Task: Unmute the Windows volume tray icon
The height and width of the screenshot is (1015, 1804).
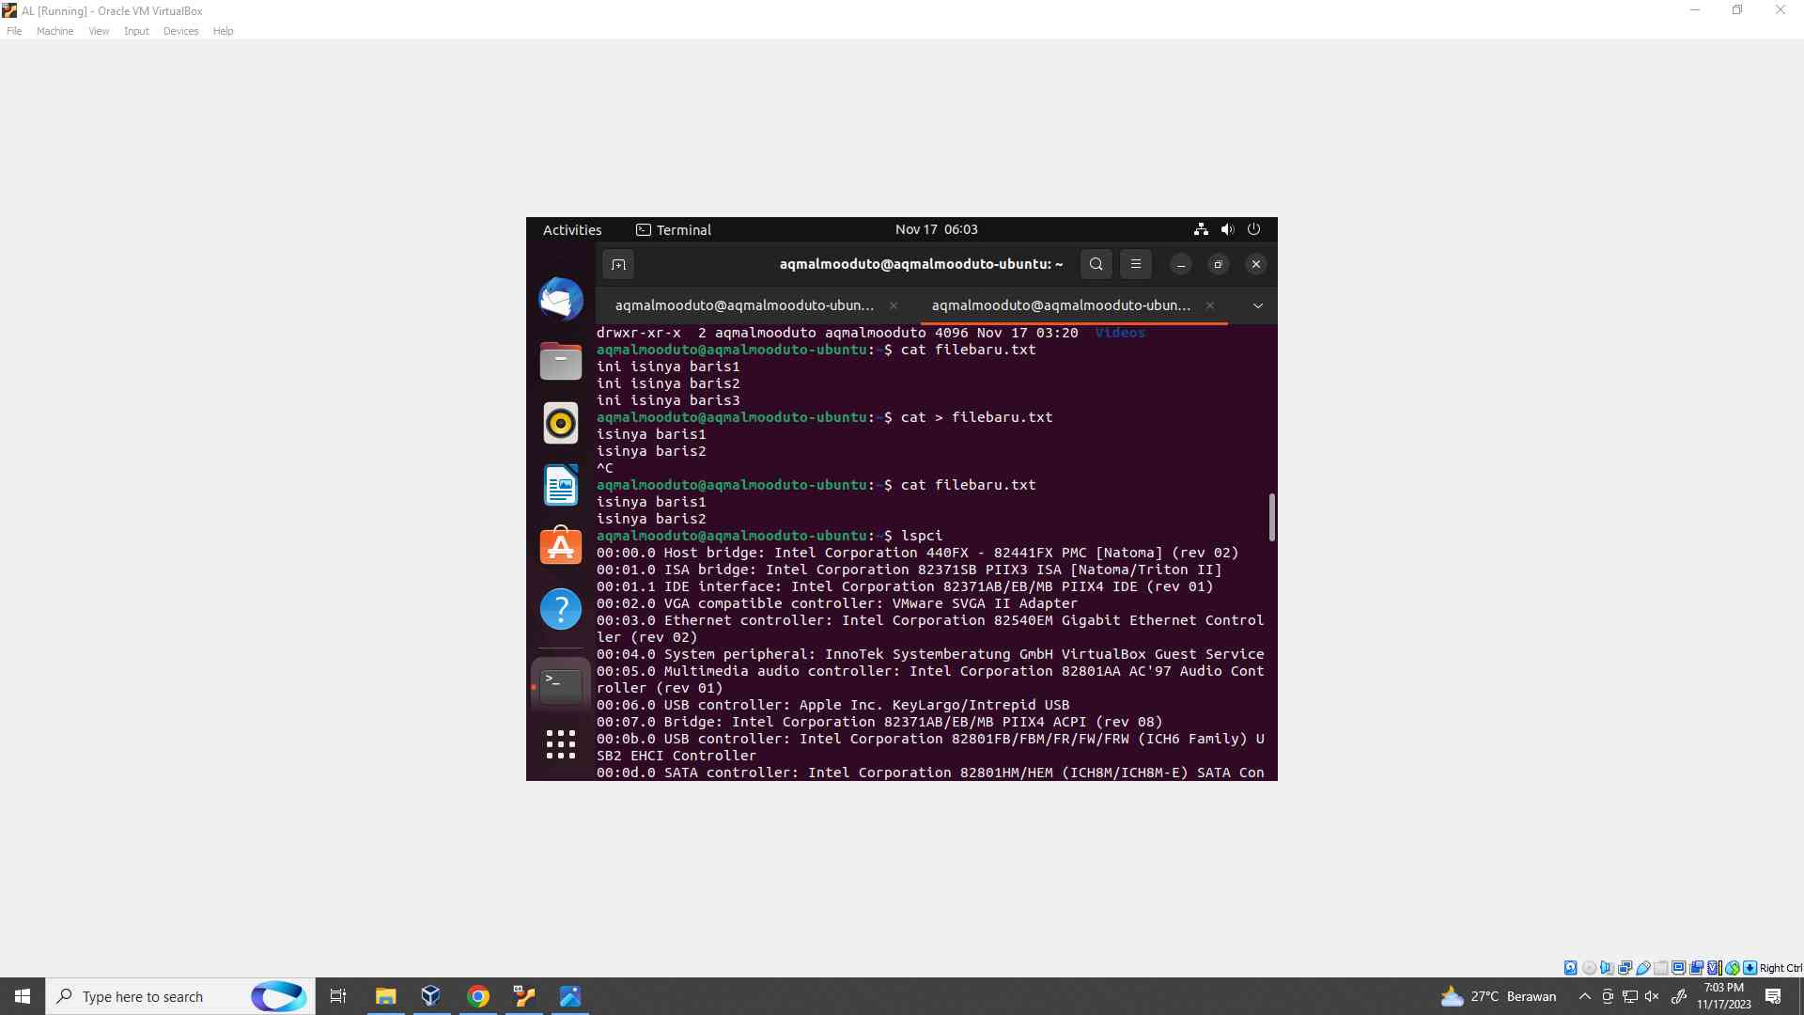Action: click(1652, 996)
